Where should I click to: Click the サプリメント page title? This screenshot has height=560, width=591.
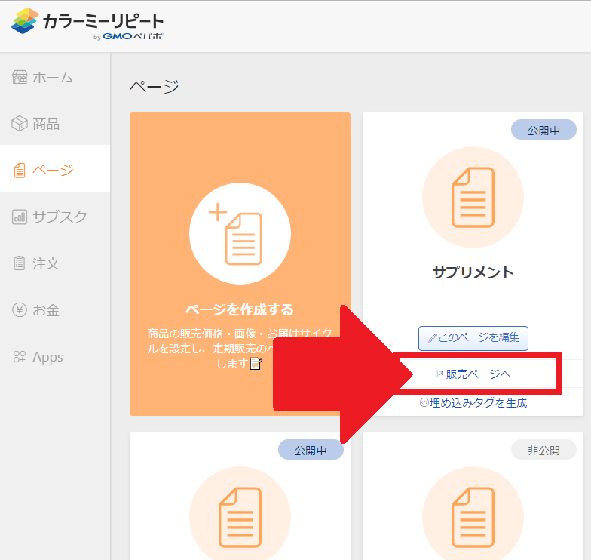coord(473,272)
